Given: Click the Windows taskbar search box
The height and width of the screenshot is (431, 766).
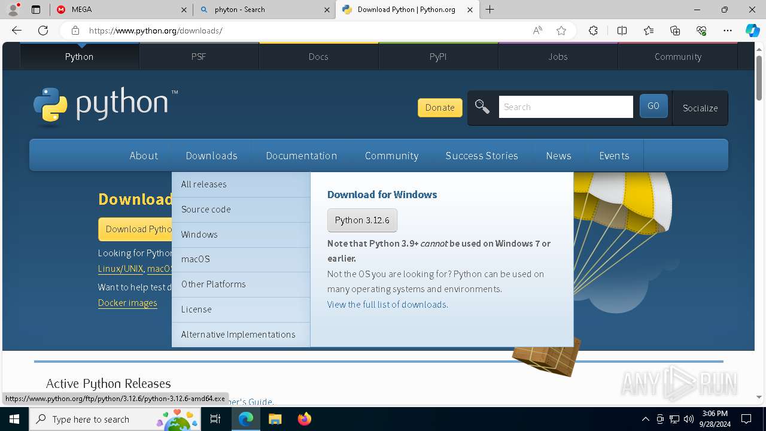Looking at the screenshot, I should 115,419.
